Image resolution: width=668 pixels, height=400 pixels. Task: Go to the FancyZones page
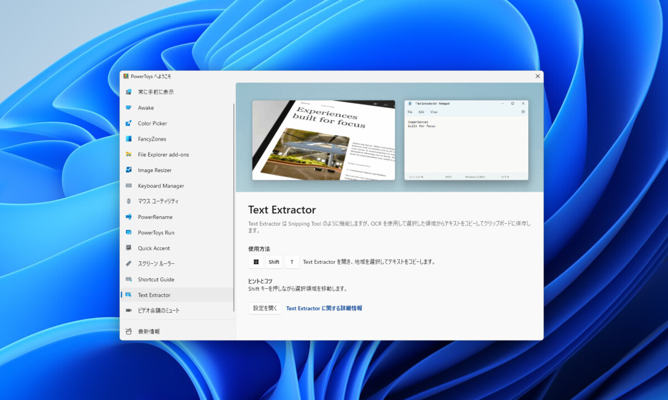[177, 139]
